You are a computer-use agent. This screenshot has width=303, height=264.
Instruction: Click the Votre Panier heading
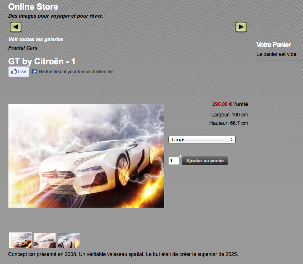(274, 45)
